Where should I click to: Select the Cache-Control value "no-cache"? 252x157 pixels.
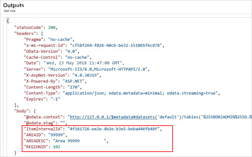(x=77, y=57)
